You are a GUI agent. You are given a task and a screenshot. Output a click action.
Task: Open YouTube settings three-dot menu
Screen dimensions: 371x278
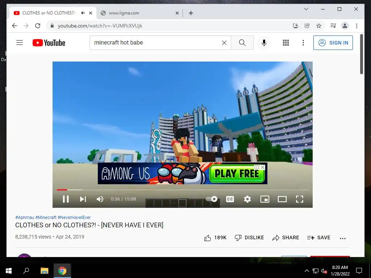coord(303,43)
